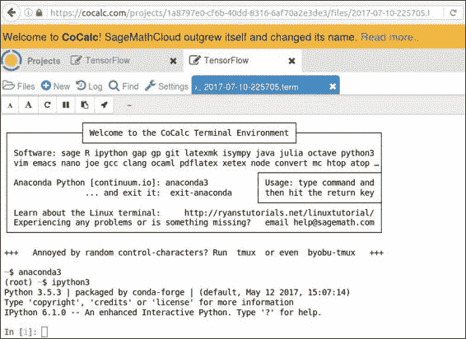Click the rocket icon in the terminal toolbar
466x339 pixels.
point(104,104)
